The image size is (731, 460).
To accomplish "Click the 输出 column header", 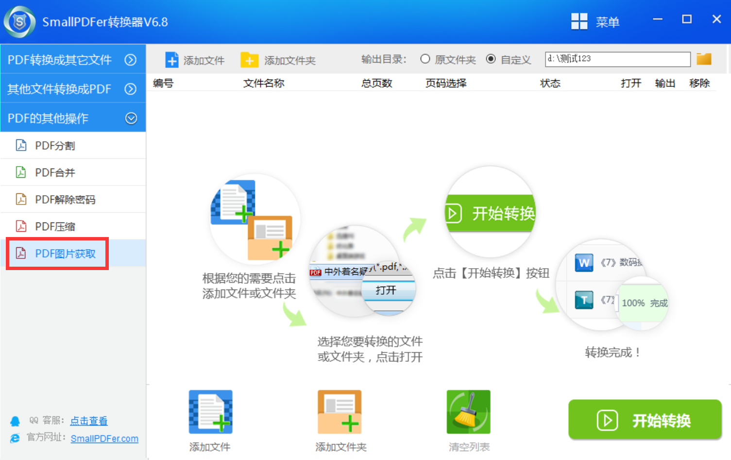I will tap(665, 83).
